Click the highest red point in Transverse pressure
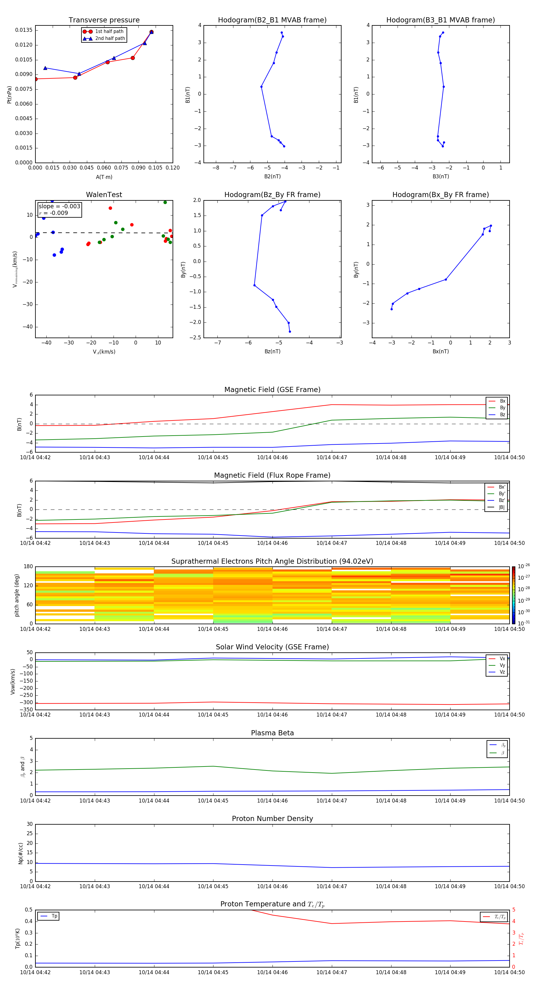 151,32
